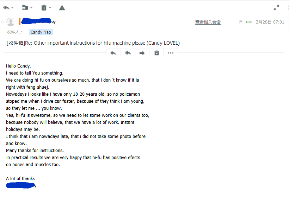This screenshot has height=197, width=289.
Task: Click reply icon below the subject
Action: pos(113,53)
